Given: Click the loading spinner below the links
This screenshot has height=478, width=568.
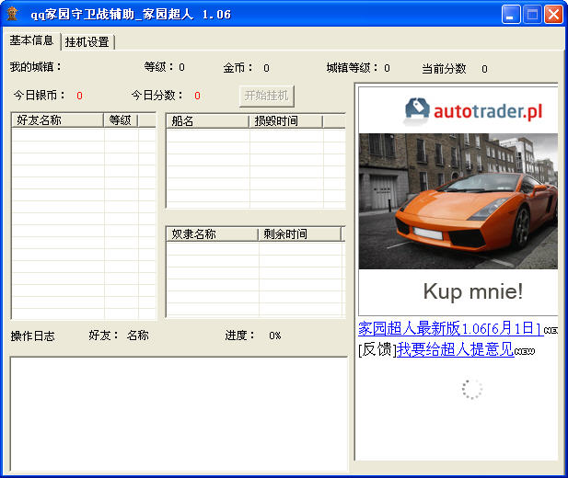Looking at the screenshot, I should (471, 389).
